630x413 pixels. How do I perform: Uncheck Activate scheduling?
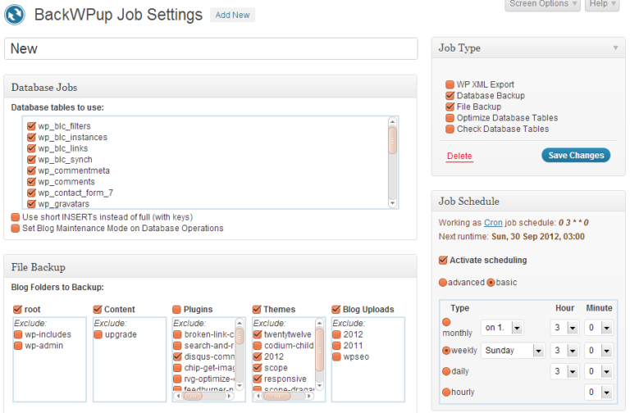444,261
